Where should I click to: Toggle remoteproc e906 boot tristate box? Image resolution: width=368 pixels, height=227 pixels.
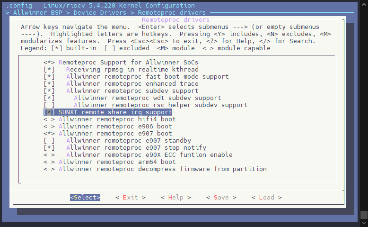(x=49, y=127)
